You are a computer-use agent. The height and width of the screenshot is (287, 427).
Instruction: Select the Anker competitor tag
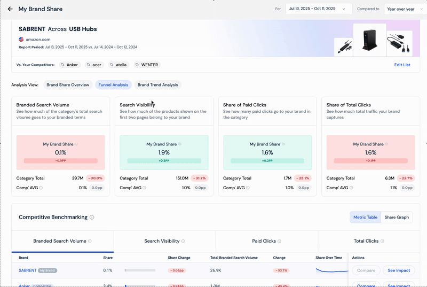[x=70, y=65]
